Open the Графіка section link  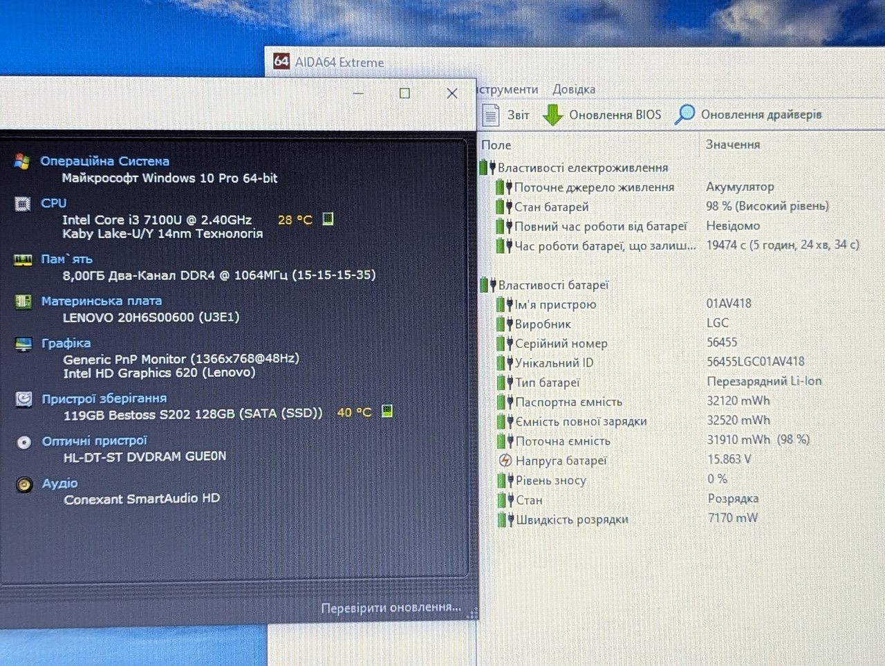click(66, 343)
